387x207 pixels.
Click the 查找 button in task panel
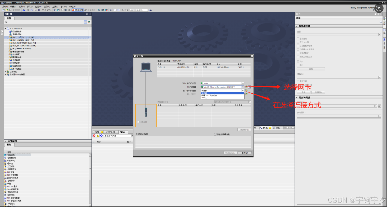311,69
